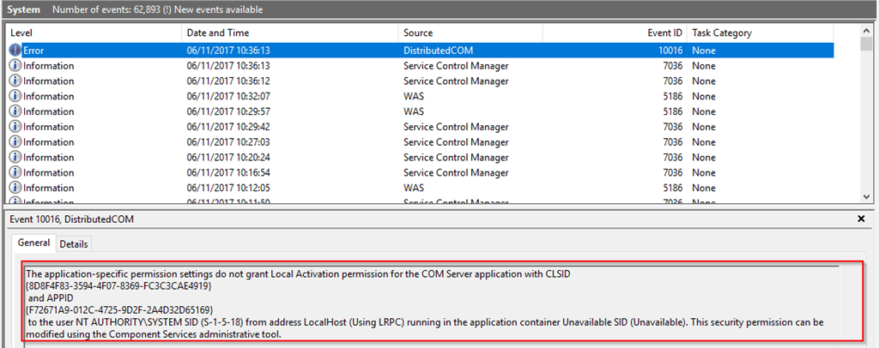Click information icon for 10:29:57 WAS event
The image size is (879, 348).
click(15, 111)
